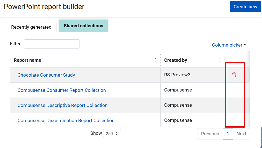The image size is (262, 148).
Task: Delete the Chocolate Consumer Study report
Action: 234,75
